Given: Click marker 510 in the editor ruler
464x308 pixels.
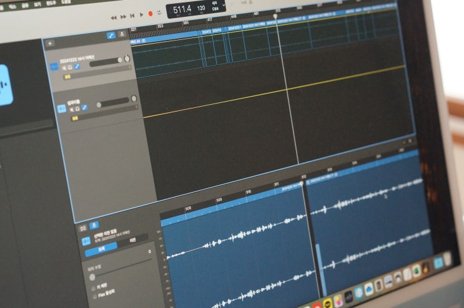Looking at the screenshot, I should pos(249,192).
